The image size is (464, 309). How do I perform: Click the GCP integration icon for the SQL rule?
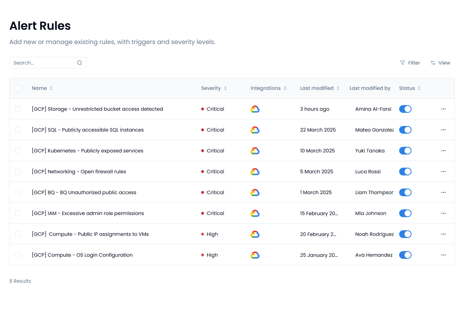click(x=255, y=130)
